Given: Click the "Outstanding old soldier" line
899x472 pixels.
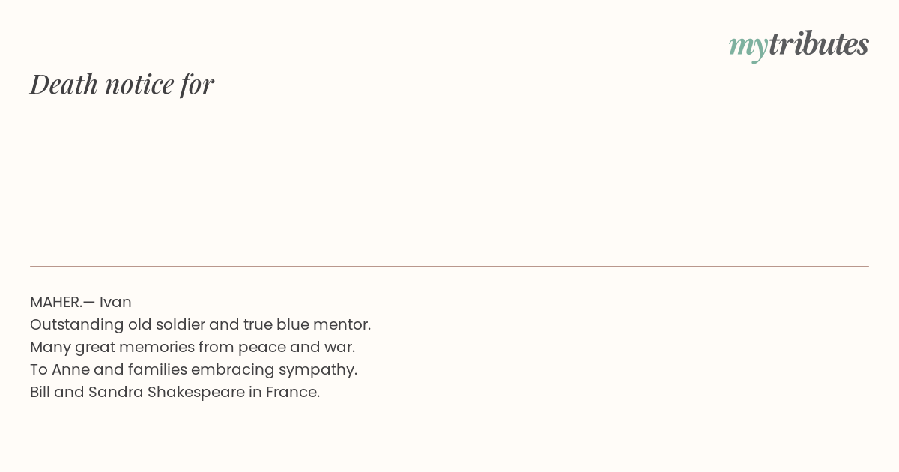Looking at the screenshot, I should (x=200, y=324).
